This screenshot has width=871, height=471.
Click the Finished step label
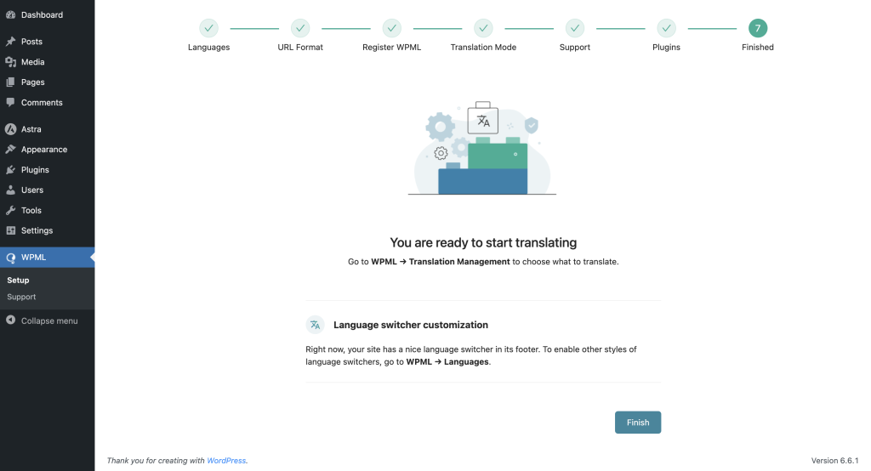758,48
